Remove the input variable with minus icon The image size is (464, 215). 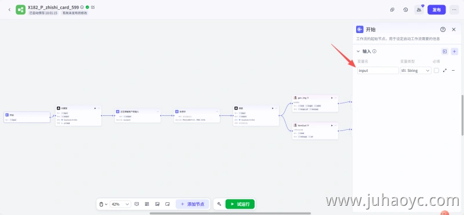pos(453,71)
